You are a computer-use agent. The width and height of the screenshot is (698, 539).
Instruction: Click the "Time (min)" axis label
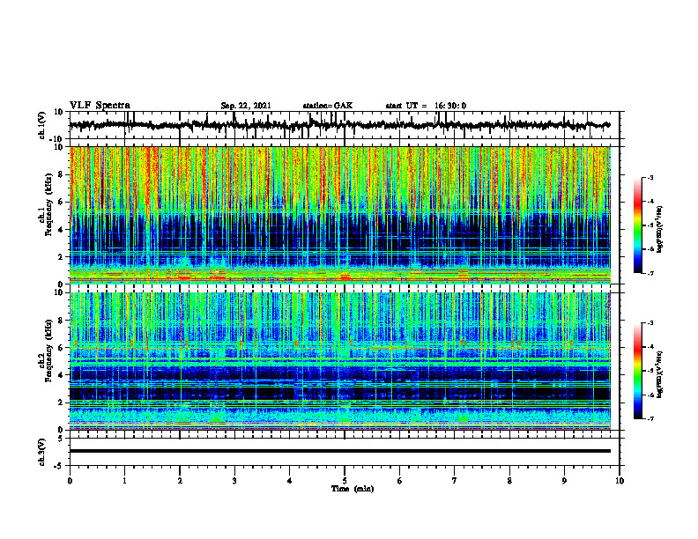353,489
